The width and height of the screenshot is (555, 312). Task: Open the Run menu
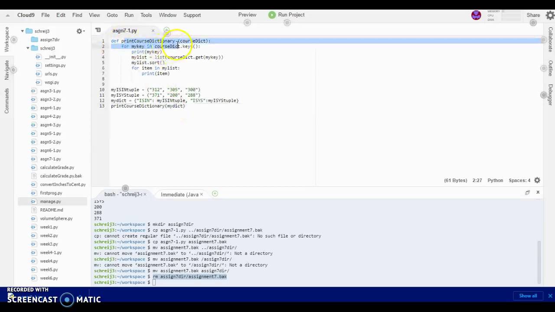[x=129, y=15]
